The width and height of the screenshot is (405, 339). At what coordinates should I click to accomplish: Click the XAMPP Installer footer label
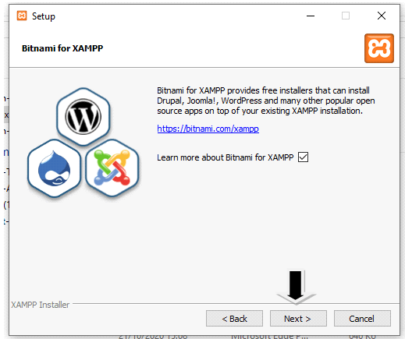(41, 305)
